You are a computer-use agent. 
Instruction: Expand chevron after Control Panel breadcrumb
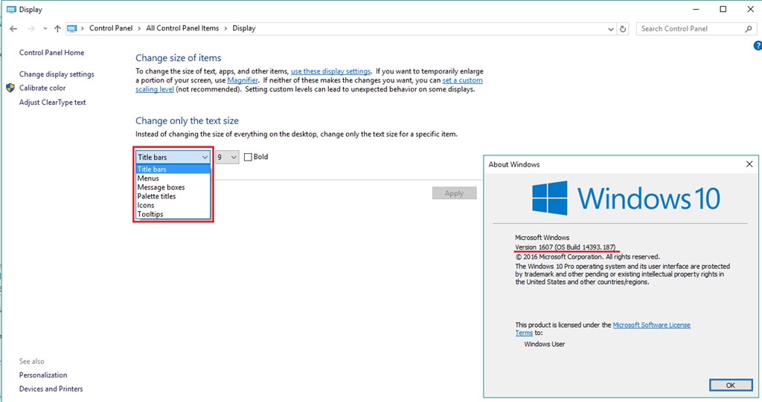[x=139, y=29]
